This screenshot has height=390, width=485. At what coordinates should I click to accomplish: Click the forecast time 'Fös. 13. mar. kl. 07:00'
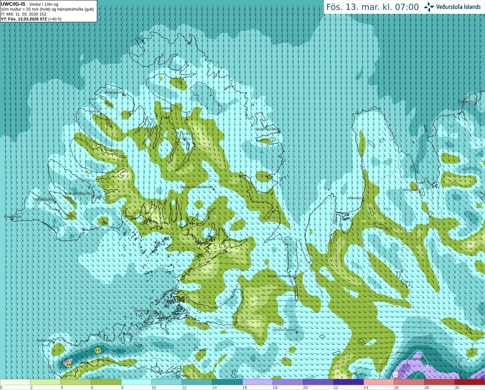(372, 7)
